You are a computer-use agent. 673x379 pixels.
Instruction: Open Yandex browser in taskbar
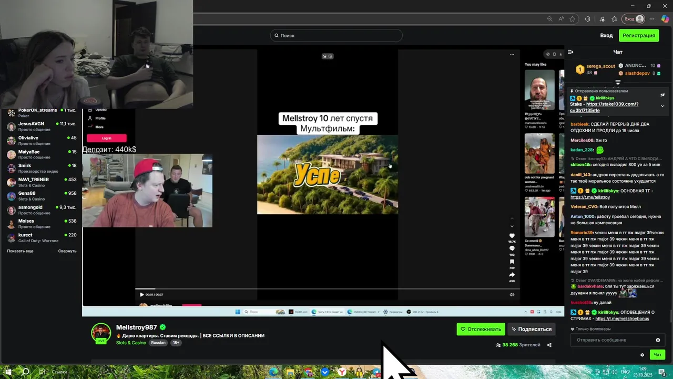click(x=342, y=372)
